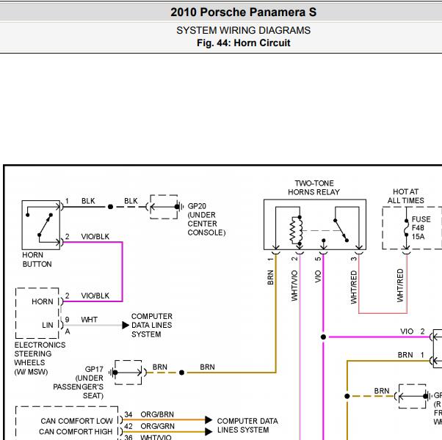Screen dimensions: 442x440
Task: Click the 'BRN' label on the right dashed wire
Action: pyautogui.click(x=382, y=391)
